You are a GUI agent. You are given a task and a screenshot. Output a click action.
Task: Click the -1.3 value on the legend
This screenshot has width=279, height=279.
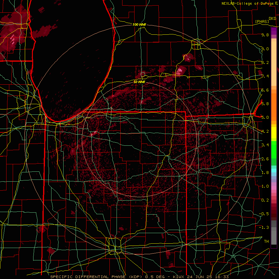click(264, 228)
